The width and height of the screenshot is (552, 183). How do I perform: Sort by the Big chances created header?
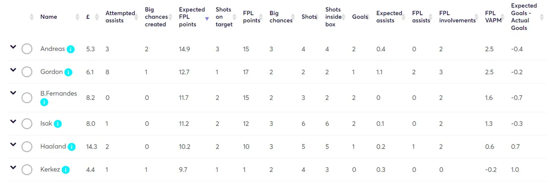pyautogui.click(x=155, y=17)
